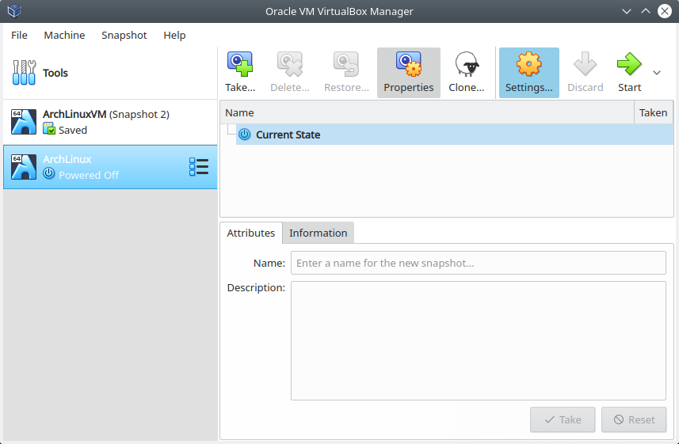Click the Taken column header
The image size is (679, 444).
654,112
